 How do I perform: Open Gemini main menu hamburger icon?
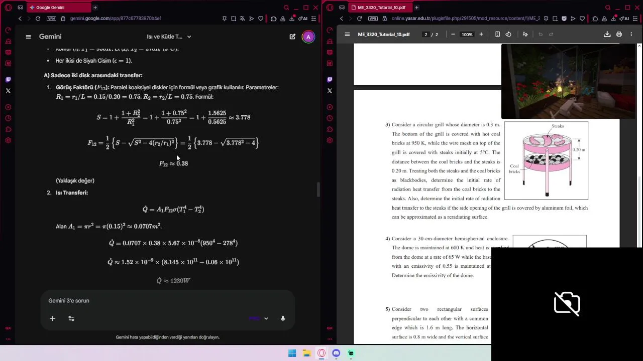click(29, 37)
